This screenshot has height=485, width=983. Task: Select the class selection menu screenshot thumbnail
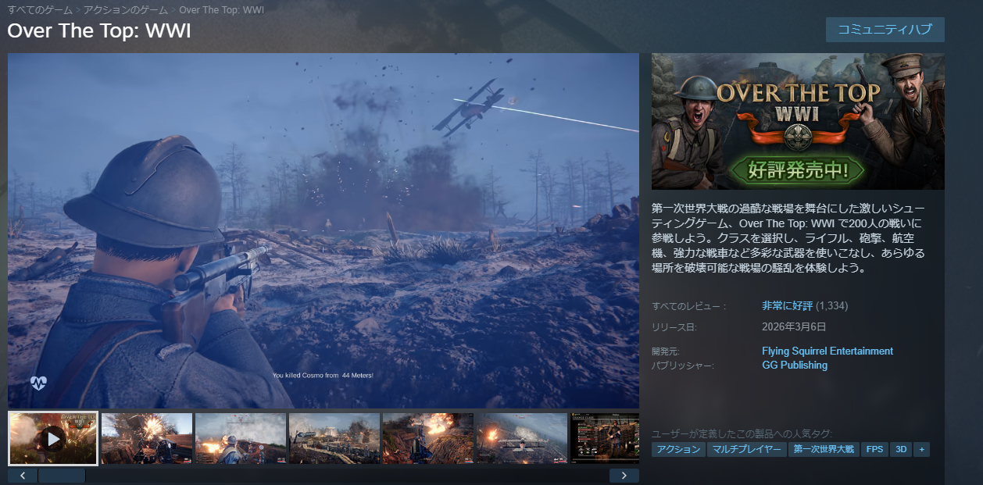[605, 439]
